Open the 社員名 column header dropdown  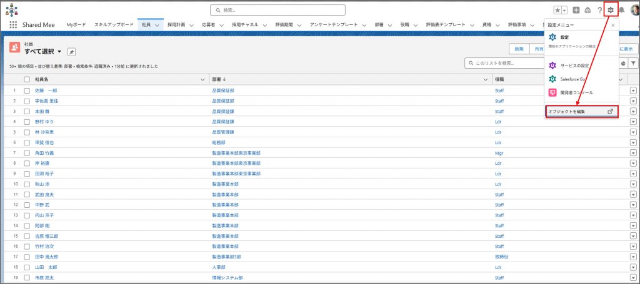click(202, 79)
